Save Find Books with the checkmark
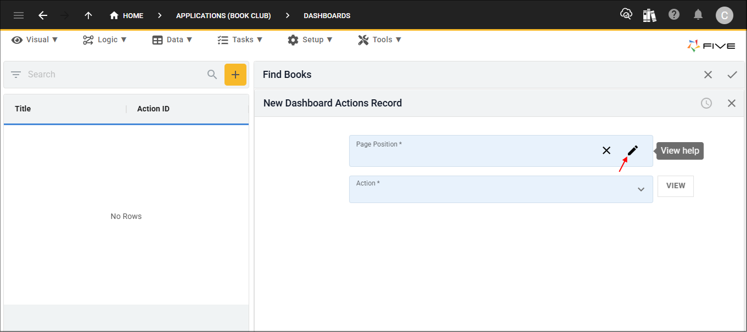The height and width of the screenshot is (332, 747). [x=732, y=75]
